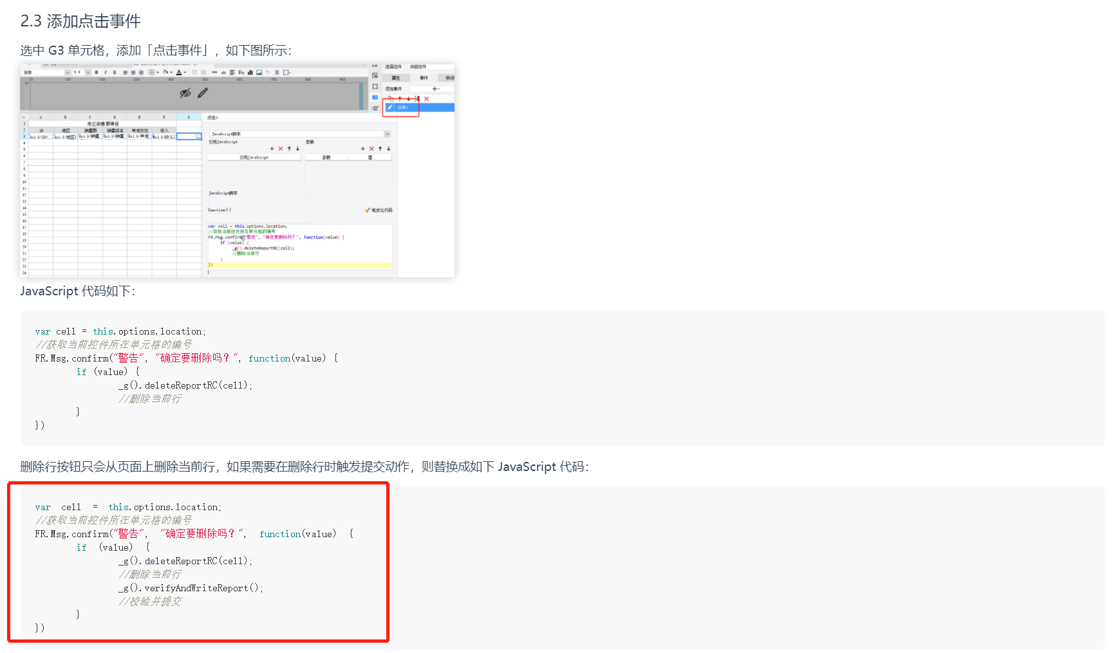Click the pencil icon beside the crossed-out eye
Viewport: 1117px width, 653px height.
pyautogui.click(x=203, y=93)
